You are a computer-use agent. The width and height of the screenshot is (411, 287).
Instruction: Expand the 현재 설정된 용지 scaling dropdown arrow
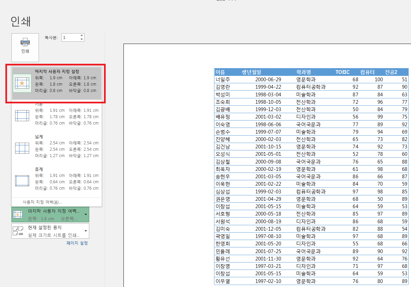pos(86,231)
